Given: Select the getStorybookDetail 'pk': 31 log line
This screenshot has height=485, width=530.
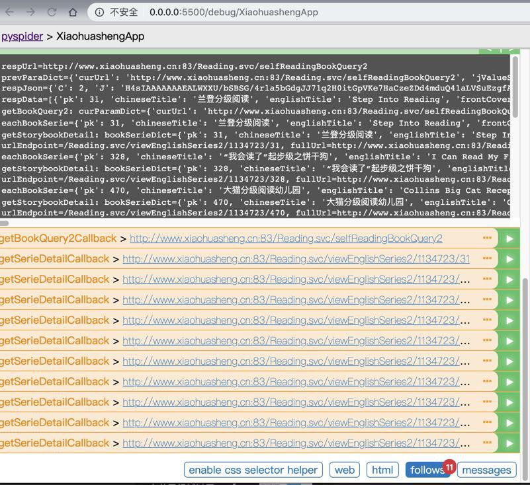Looking at the screenshot, I should (255, 135).
